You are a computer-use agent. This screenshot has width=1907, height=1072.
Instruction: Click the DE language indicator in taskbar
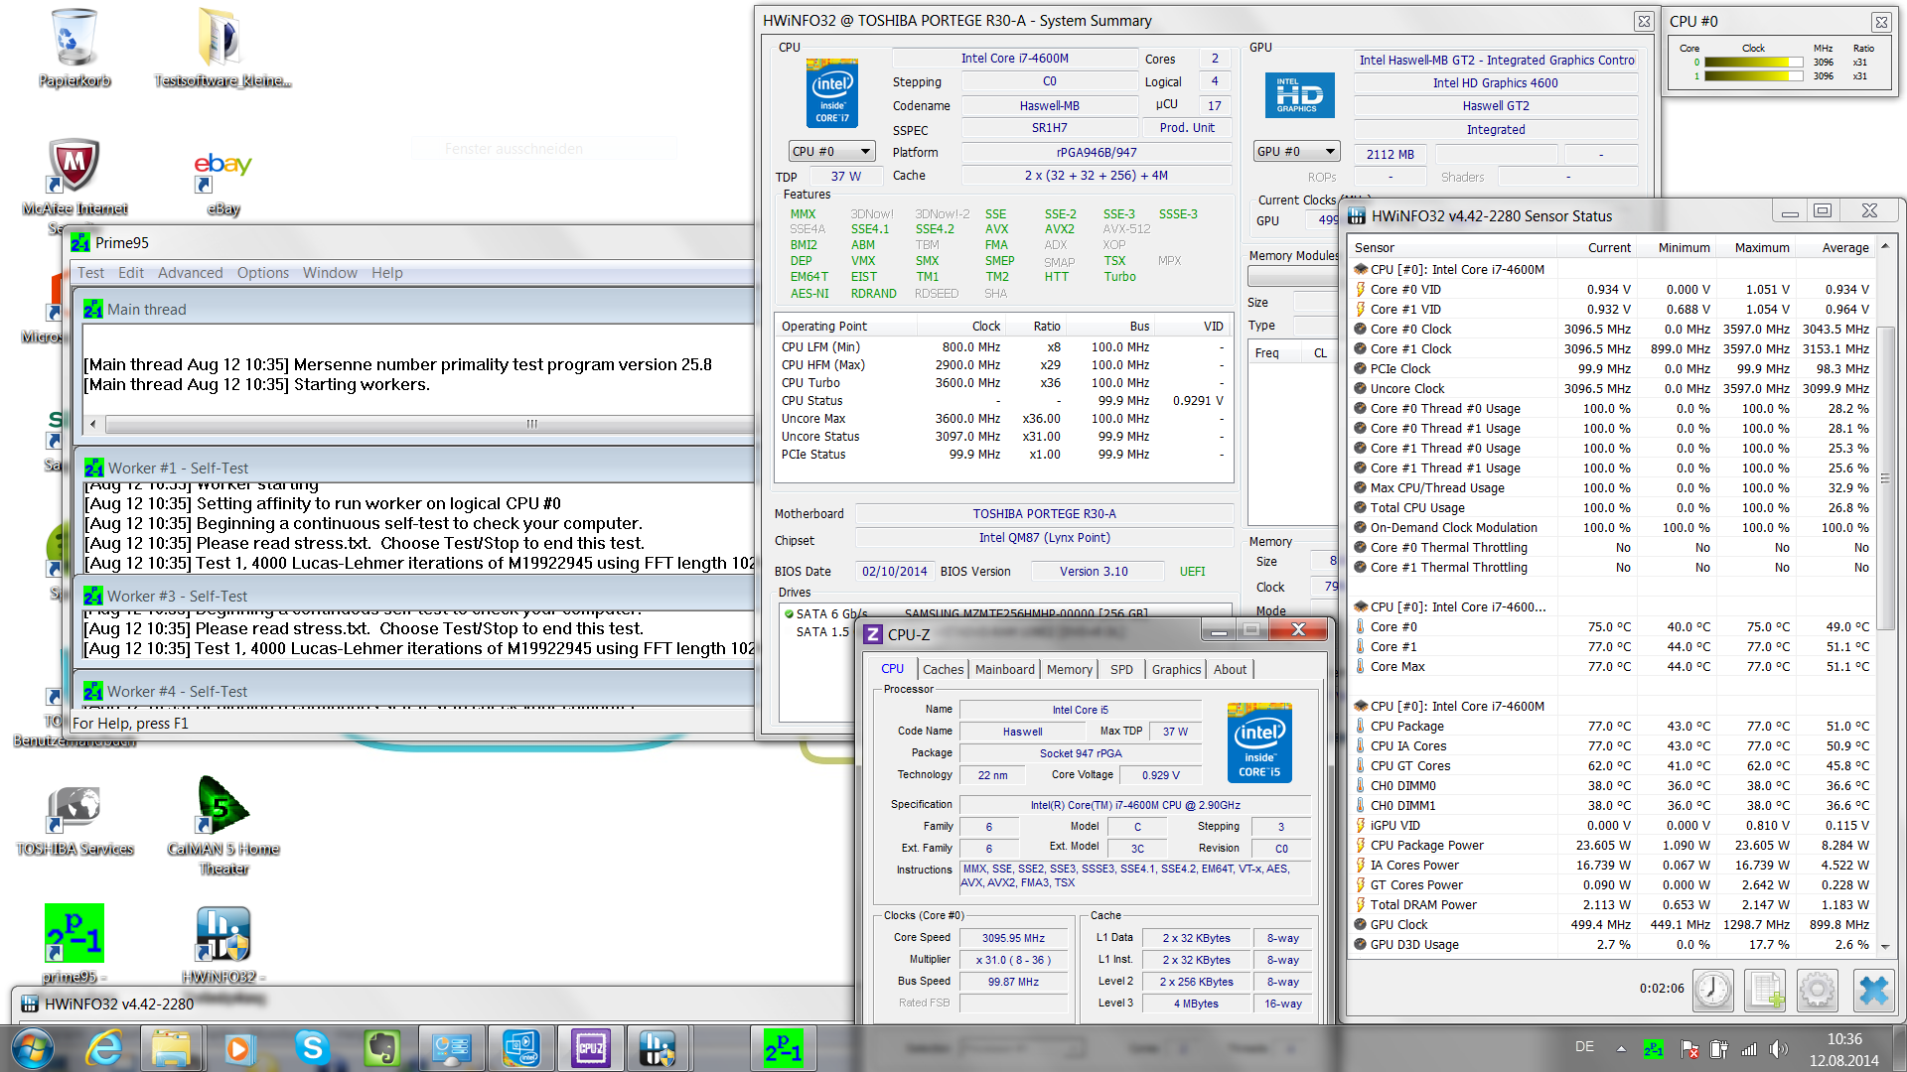[1584, 1047]
